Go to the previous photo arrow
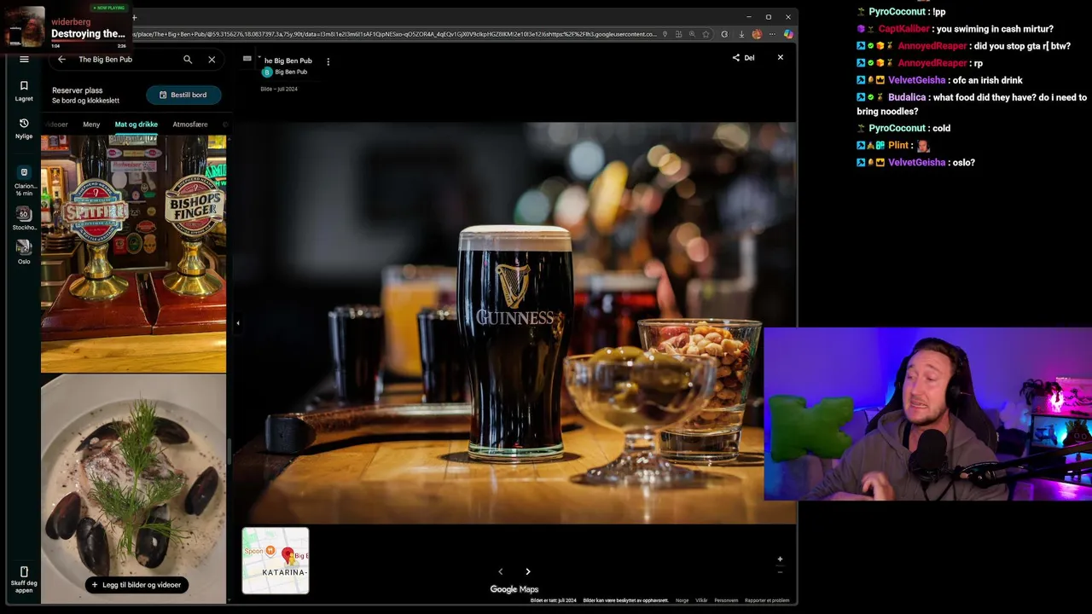 point(501,571)
